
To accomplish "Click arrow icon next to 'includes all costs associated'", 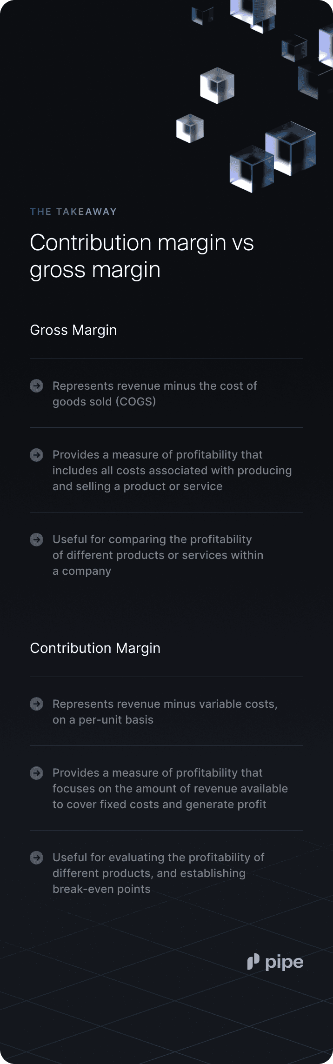I will (36, 455).
